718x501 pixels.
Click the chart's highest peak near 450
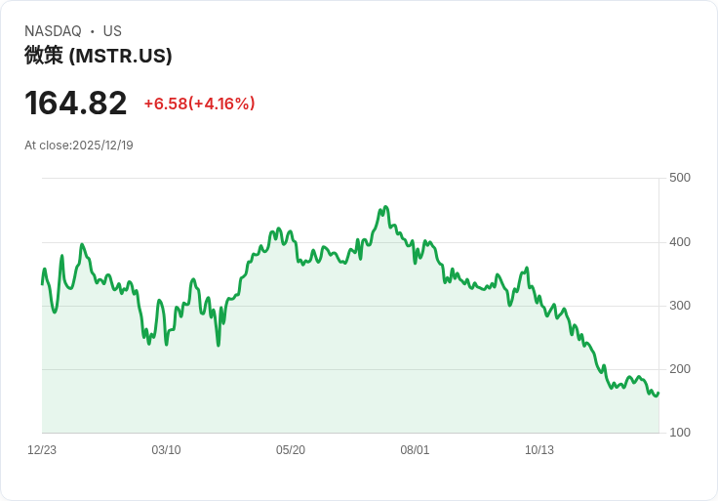385,207
